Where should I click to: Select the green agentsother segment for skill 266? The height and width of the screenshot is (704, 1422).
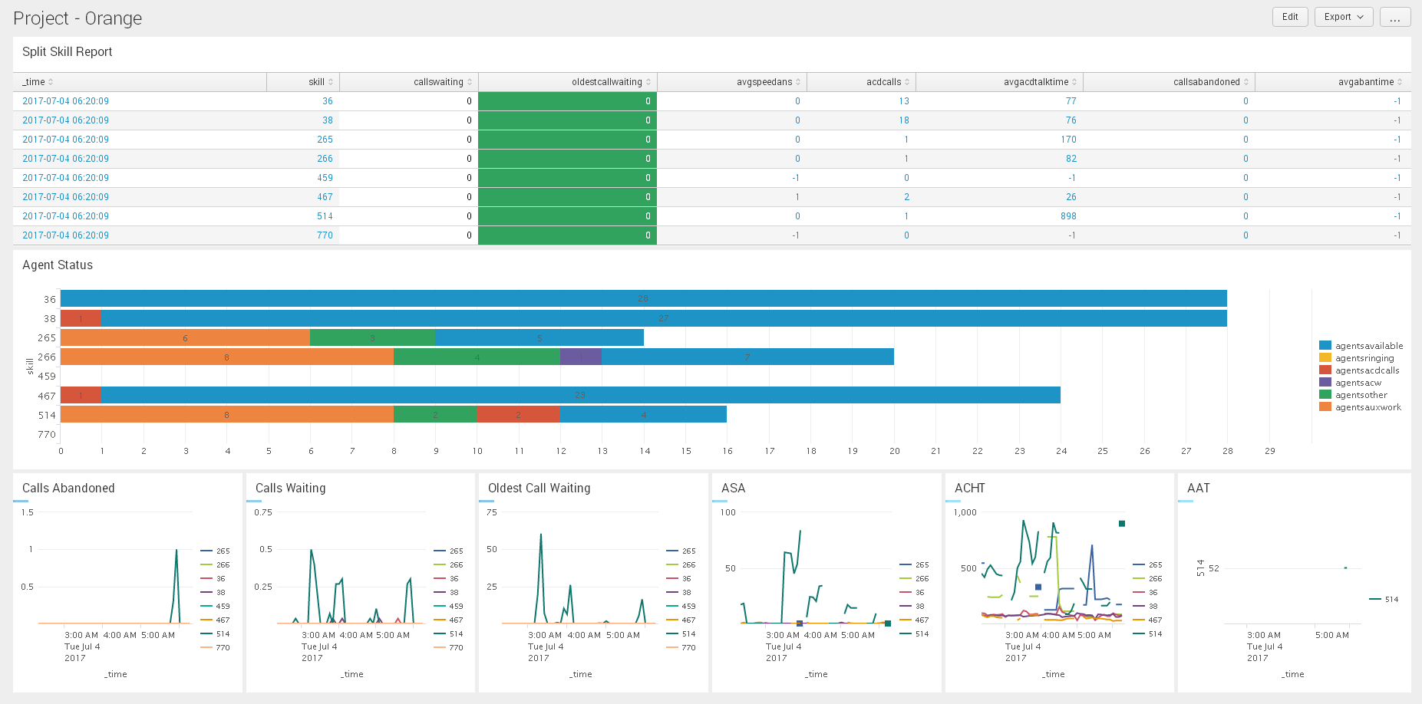(477, 357)
